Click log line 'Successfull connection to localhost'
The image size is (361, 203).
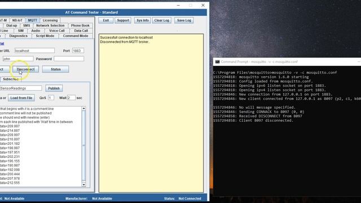[126, 38]
